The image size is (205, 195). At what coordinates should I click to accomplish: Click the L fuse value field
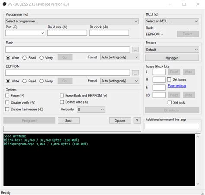click(x=159, y=72)
